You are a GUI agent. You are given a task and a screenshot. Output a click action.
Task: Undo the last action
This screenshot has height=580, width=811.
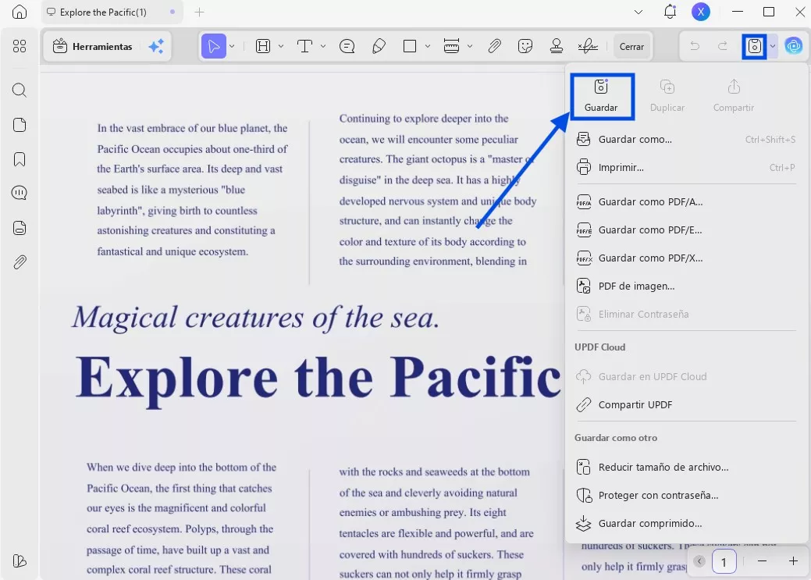click(x=695, y=47)
